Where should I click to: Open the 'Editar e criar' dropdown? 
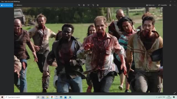[x=151, y=5]
